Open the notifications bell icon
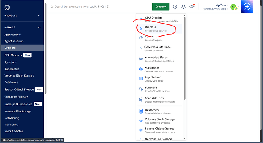This screenshot has width=263, height=143. (x=183, y=7)
